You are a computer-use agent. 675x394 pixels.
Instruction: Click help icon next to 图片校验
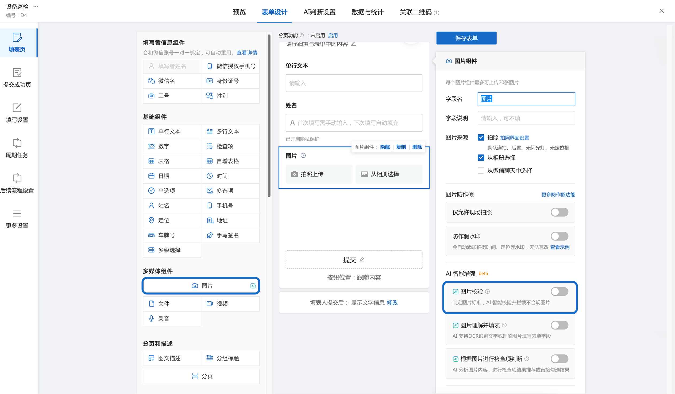click(x=488, y=291)
